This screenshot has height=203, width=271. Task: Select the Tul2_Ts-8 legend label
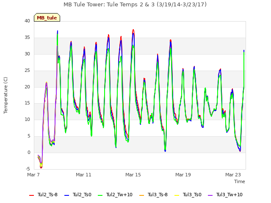47,195
